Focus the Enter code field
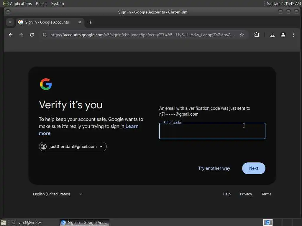 click(x=212, y=131)
